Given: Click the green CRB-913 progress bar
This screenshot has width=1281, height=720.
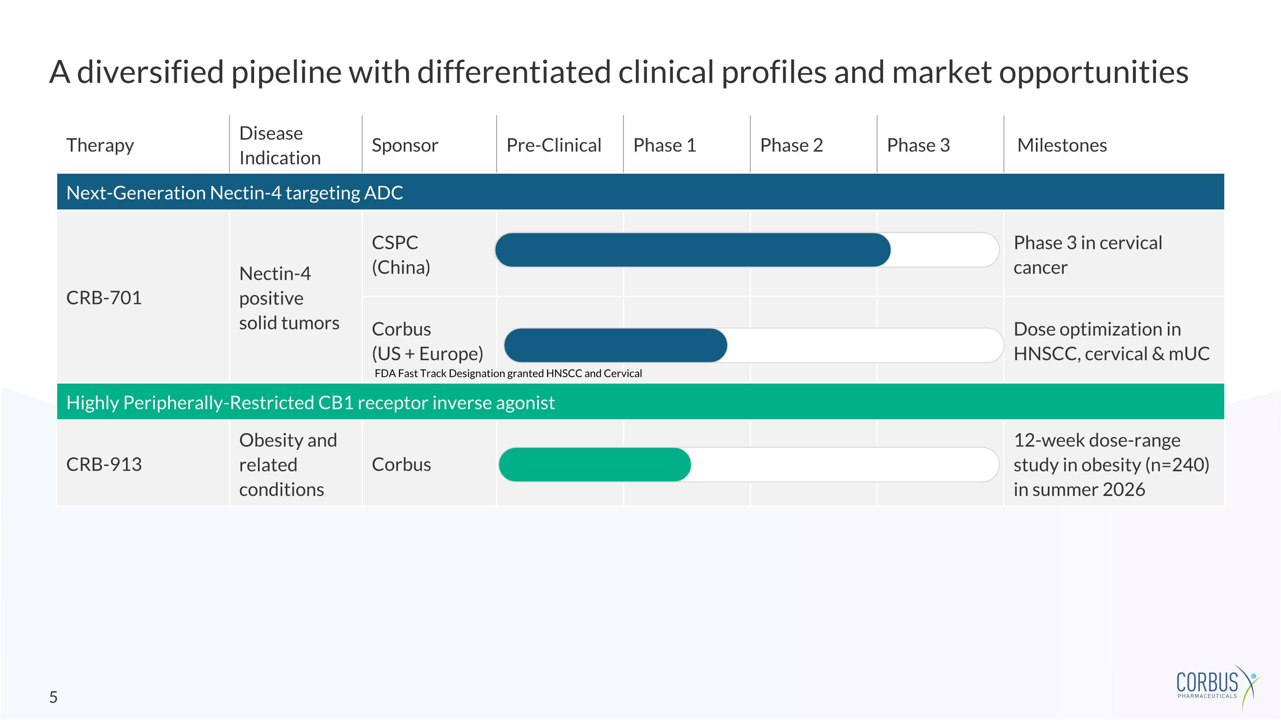Looking at the screenshot, I should (594, 465).
